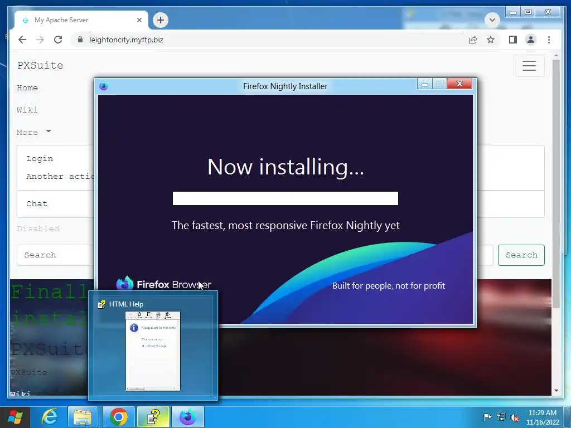Click the scrollbar down arrow
The height and width of the screenshot is (428, 571).
pos(556,391)
